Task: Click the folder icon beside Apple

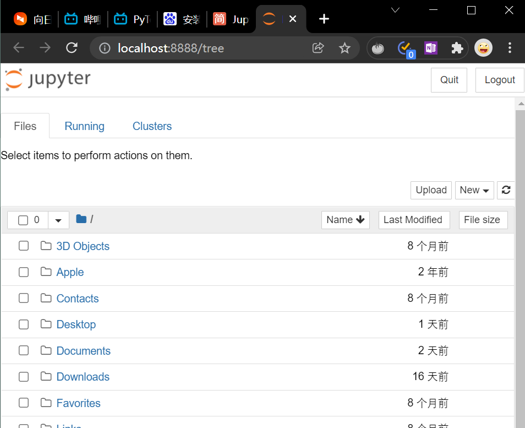Action: point(46,272)
